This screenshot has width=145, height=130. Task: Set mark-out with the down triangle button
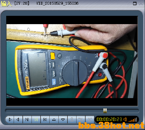click(x=63, y=120)
